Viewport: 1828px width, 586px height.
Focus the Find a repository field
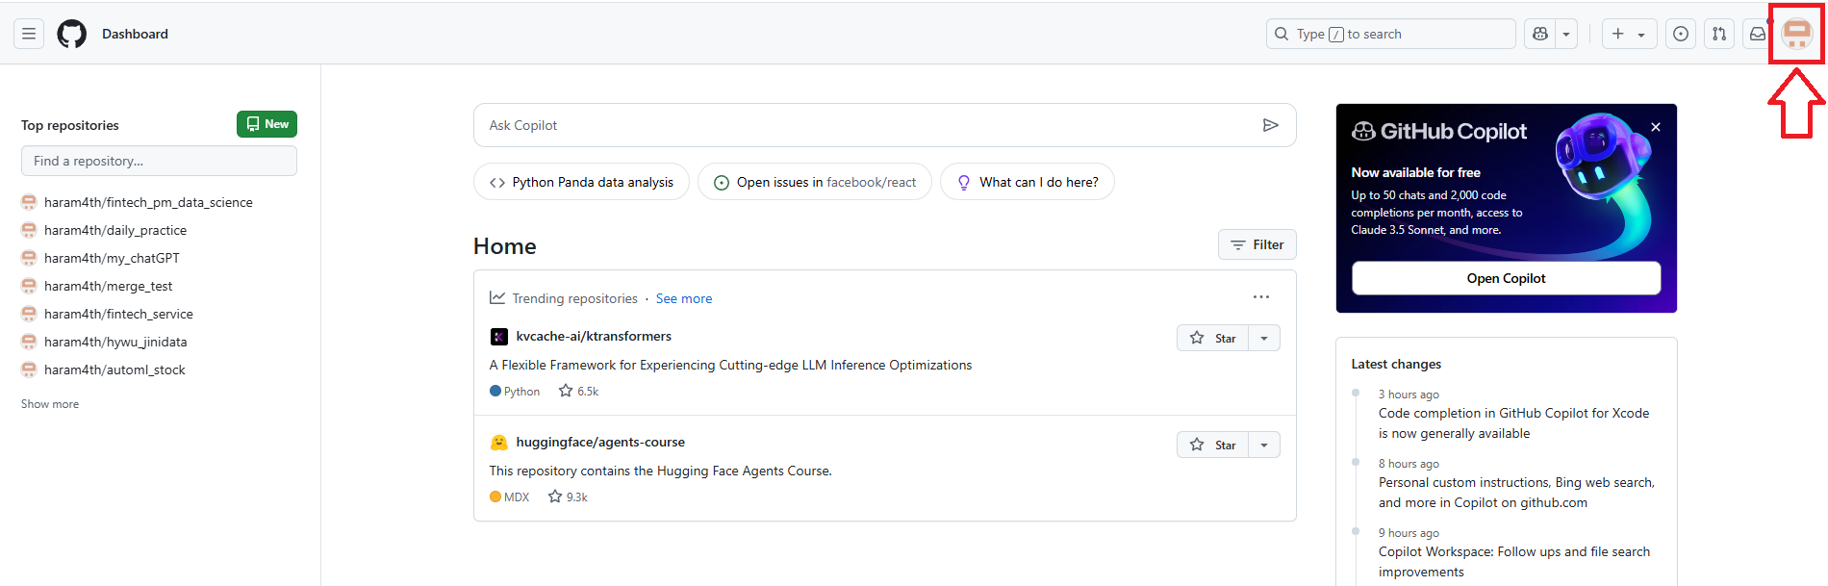[159, 161]
